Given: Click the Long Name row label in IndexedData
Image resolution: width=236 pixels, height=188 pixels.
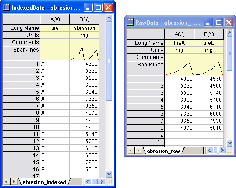Looking at the screenshot, I should 22,28.
